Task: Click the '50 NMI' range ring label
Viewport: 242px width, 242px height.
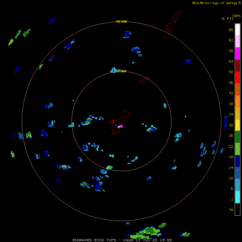Action: pos(121,71)
